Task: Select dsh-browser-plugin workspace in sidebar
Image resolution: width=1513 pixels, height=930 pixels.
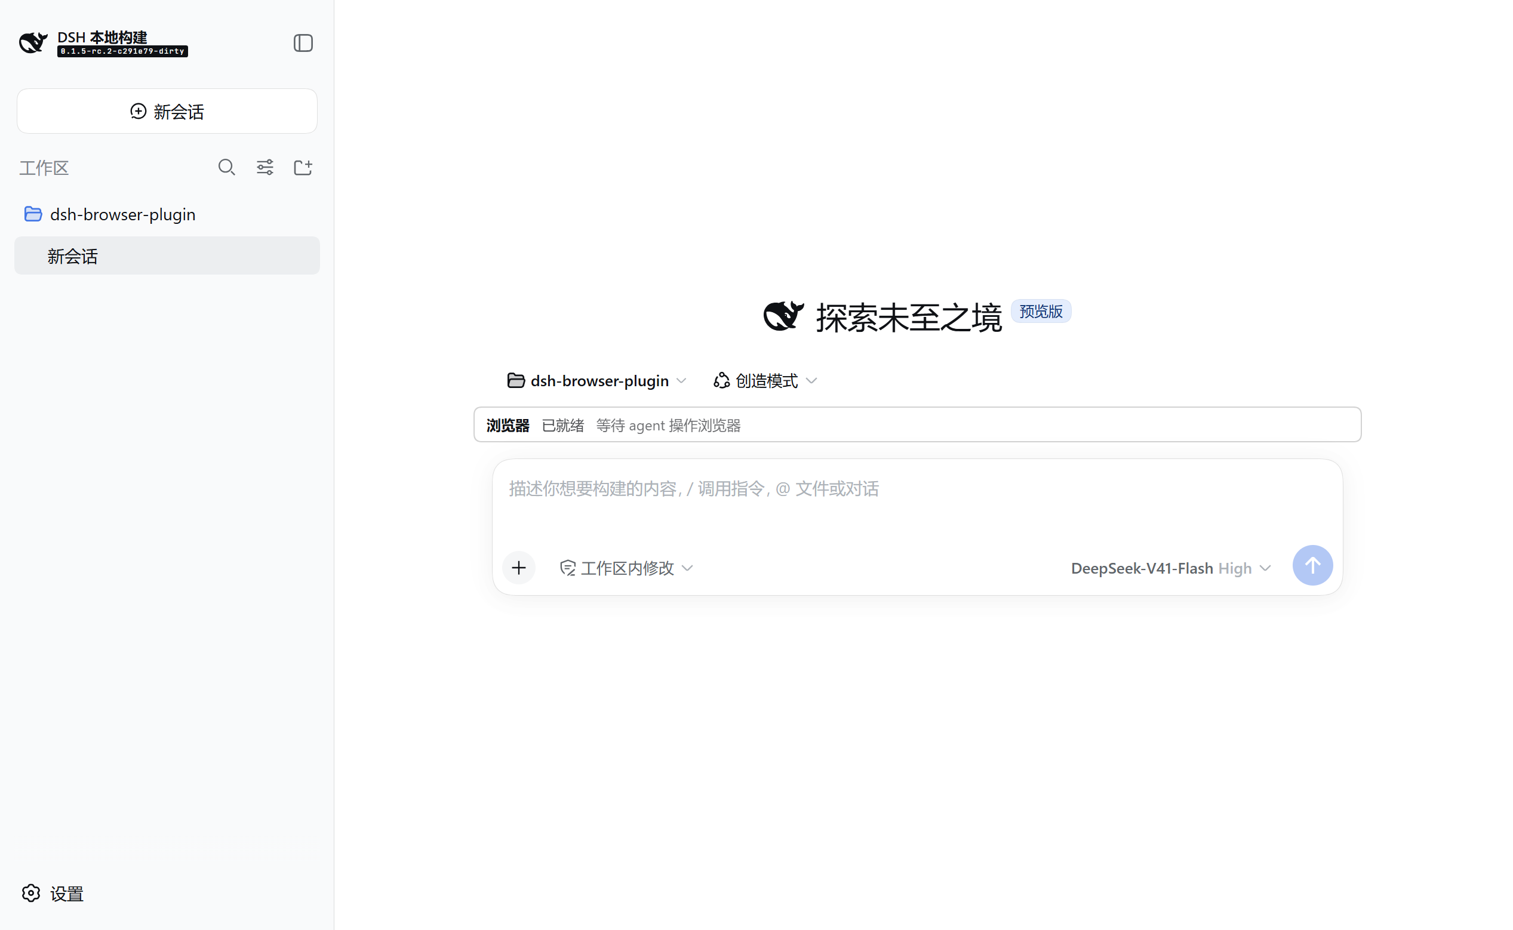Action: pos(167,214)
